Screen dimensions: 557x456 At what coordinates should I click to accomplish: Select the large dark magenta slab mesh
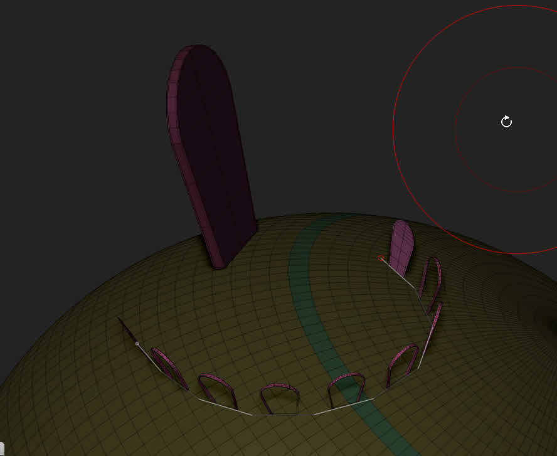click(211, 156)
